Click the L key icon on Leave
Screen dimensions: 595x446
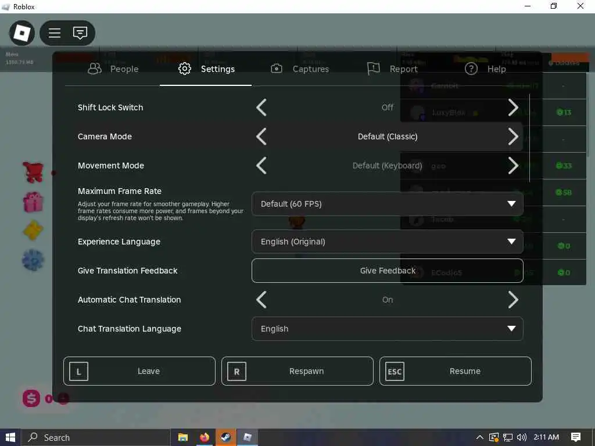point(78,371)
